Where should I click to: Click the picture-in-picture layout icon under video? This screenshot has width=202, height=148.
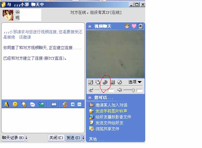click(x=90, y=82)
